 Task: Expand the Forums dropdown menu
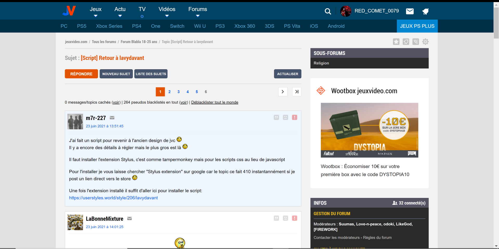[198, 12]
